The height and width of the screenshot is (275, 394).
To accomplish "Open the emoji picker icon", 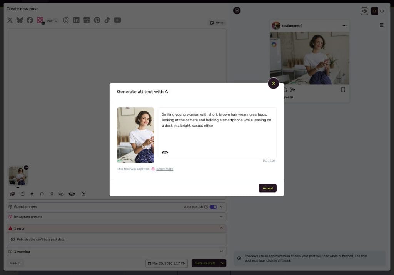I will click(x=22, y=194).
